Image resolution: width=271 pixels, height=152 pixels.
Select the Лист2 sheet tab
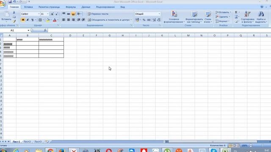[x=27, y=142]
